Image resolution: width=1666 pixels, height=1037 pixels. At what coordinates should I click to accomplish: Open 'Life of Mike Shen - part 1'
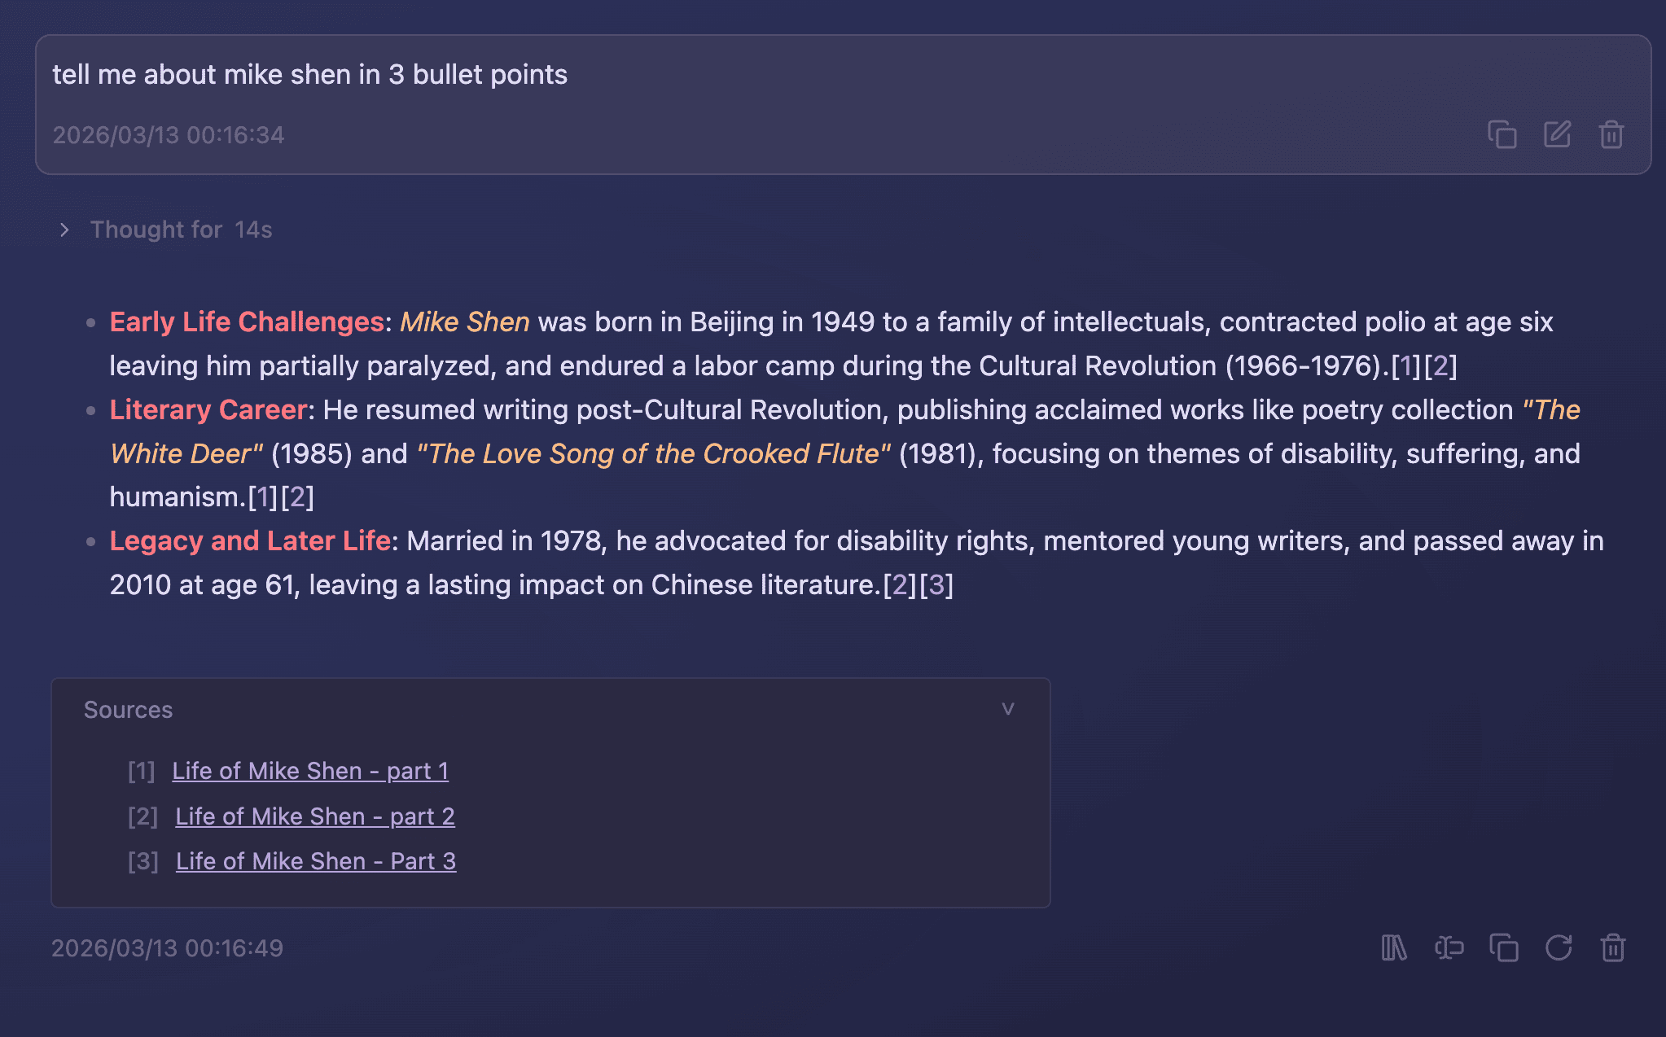(310, 771)
